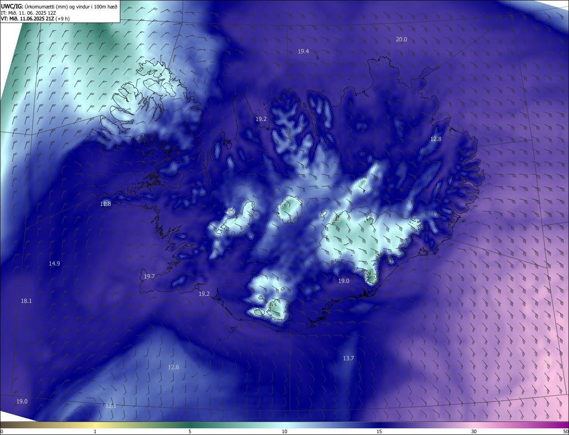
Task: Click the 12.1 value label on the map
Action: [111, 406]
